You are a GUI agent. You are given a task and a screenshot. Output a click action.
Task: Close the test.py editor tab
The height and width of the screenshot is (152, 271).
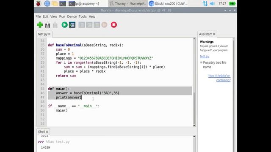click(x=50, y=34)
